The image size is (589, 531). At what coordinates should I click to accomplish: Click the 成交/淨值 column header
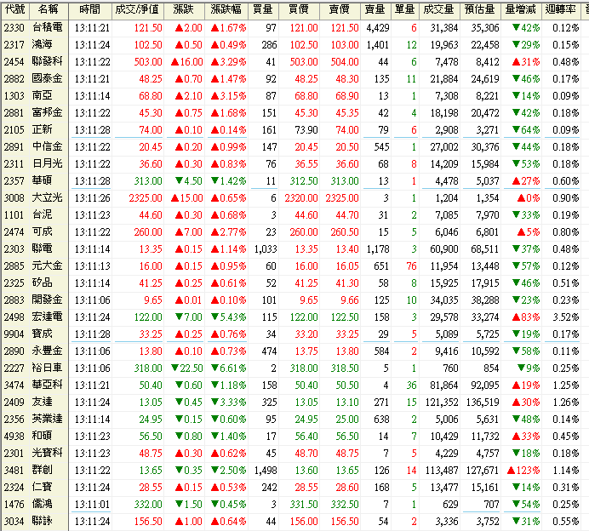coord(138,9)
